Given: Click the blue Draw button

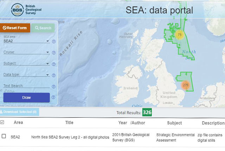Looking at the screenshot, I should point(27,98).
